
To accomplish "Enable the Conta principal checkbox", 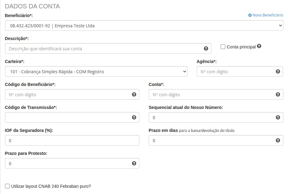I will (223, 47).
